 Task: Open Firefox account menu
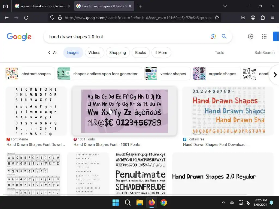pyautogui.click(x=253, y=18)
